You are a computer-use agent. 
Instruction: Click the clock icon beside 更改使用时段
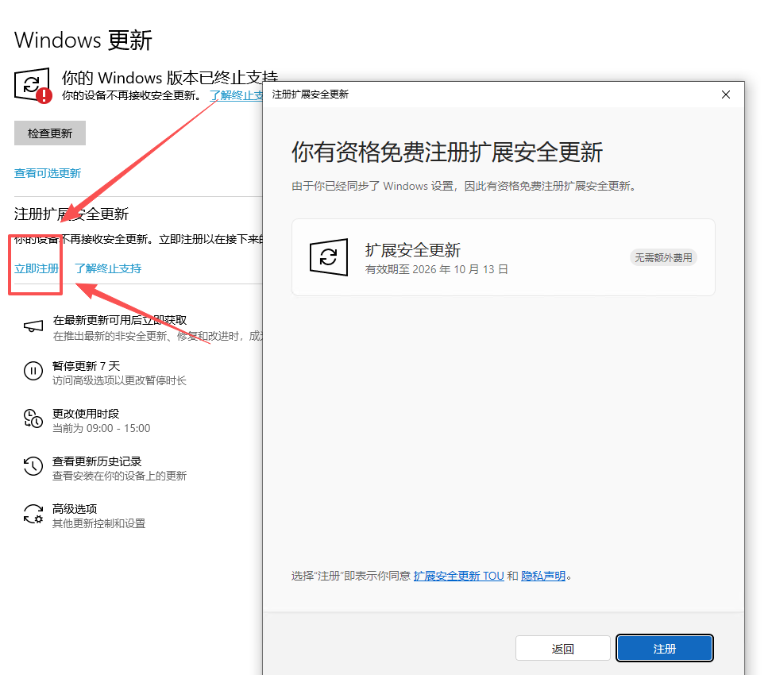click(x=33, y=418)
